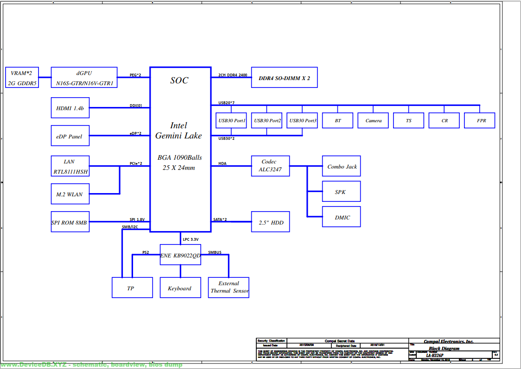The height and width of the screenshot is (369, 521).
Task: Click the LAN RTL8111HSH block
Action: pos(70,166)
